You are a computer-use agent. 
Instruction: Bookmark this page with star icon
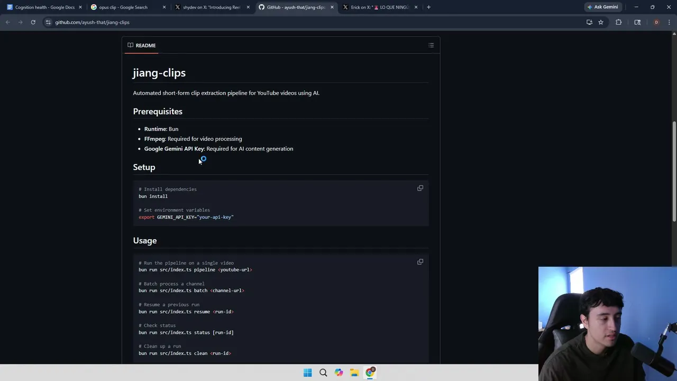601,22
